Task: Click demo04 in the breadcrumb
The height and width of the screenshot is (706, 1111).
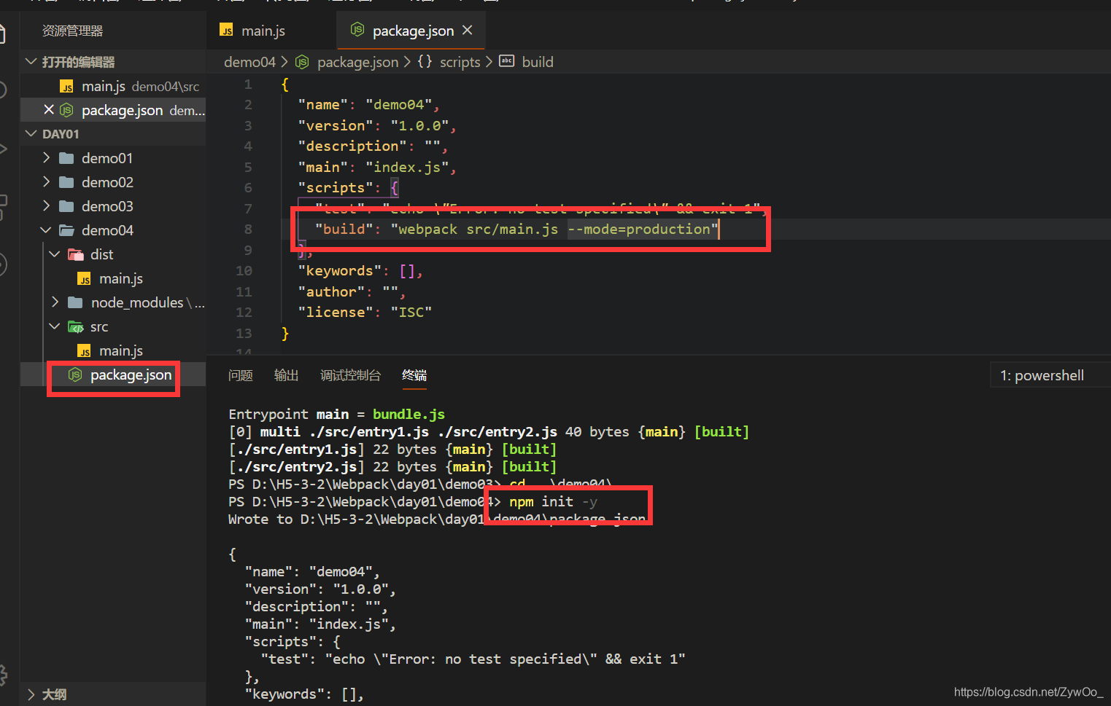Action: [x=249, y=62]
